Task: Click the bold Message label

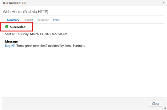Action: 11,42
